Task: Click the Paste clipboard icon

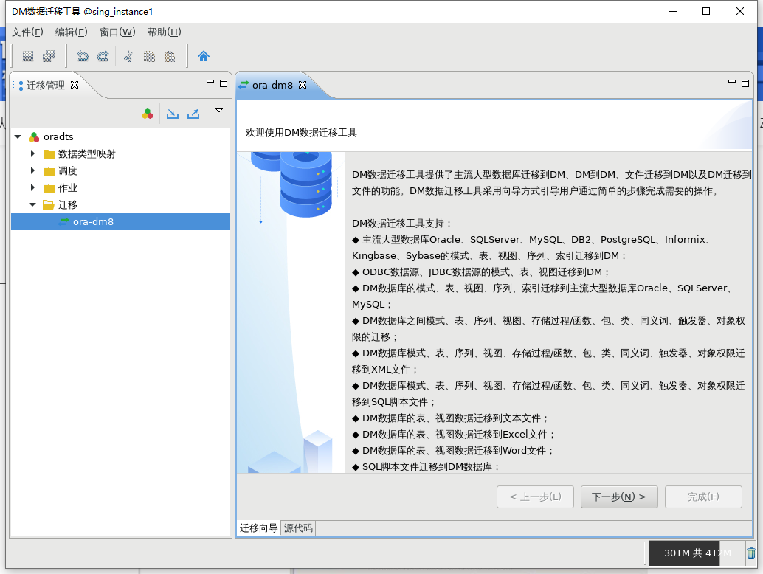Action: 170,56
